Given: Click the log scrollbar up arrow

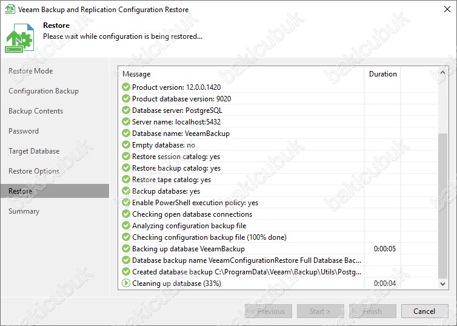Looking at the screenshot, I should click(442, 72).
